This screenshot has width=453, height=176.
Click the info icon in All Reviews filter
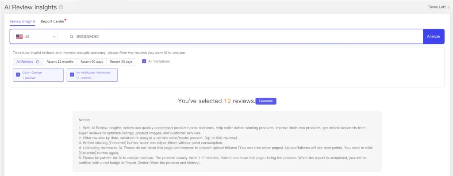tap(38, 61)
